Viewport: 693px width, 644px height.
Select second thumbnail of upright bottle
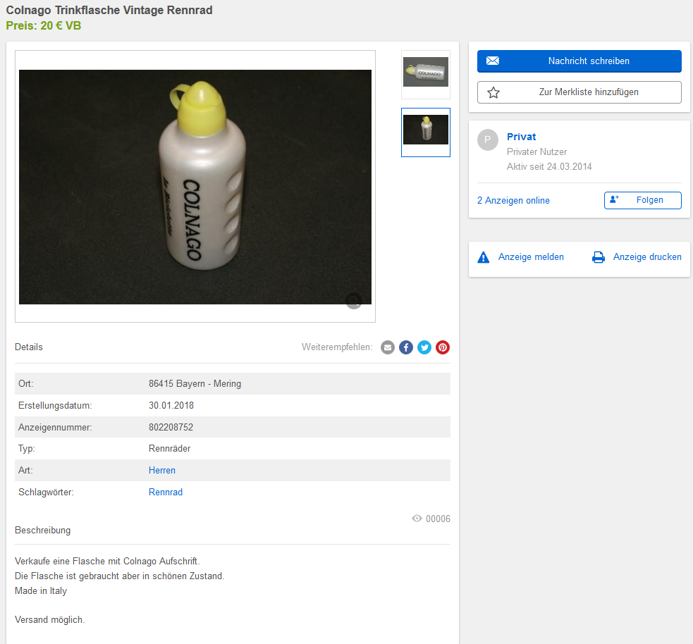[x=426, y=132]
